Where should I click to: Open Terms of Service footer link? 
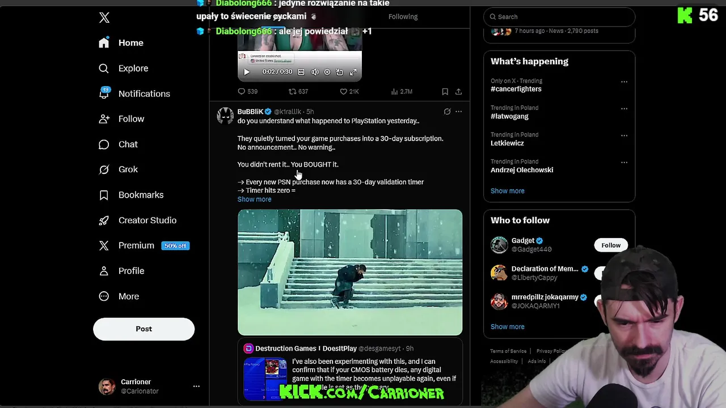(508, 351)
